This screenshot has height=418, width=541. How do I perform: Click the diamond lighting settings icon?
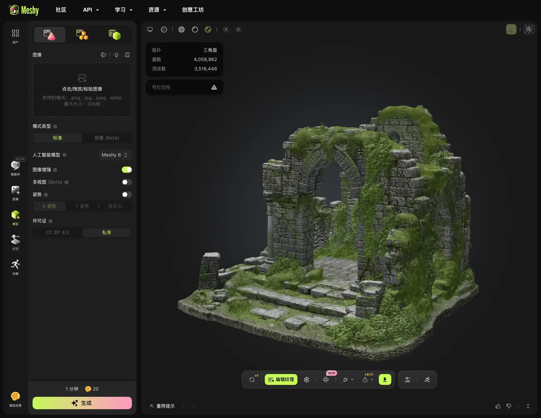point(226,29)
